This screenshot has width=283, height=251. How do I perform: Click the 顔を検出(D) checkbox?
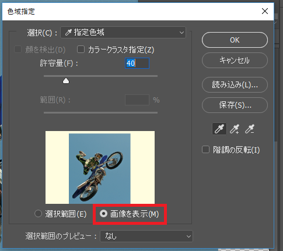[x=18, y=50]
